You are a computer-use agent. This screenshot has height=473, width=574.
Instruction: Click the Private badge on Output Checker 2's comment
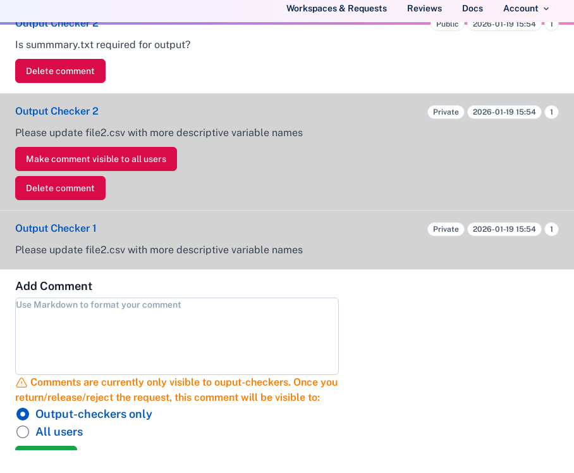click(446, 111)
